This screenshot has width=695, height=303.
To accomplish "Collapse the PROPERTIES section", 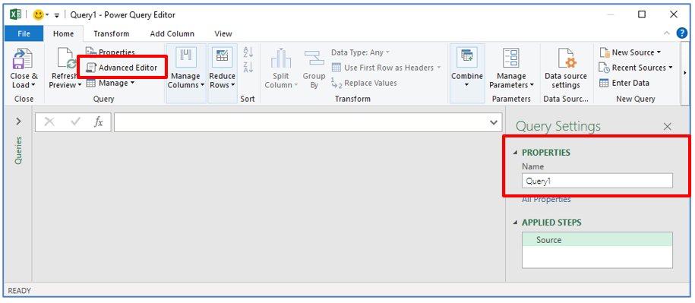I will (515, 153).
